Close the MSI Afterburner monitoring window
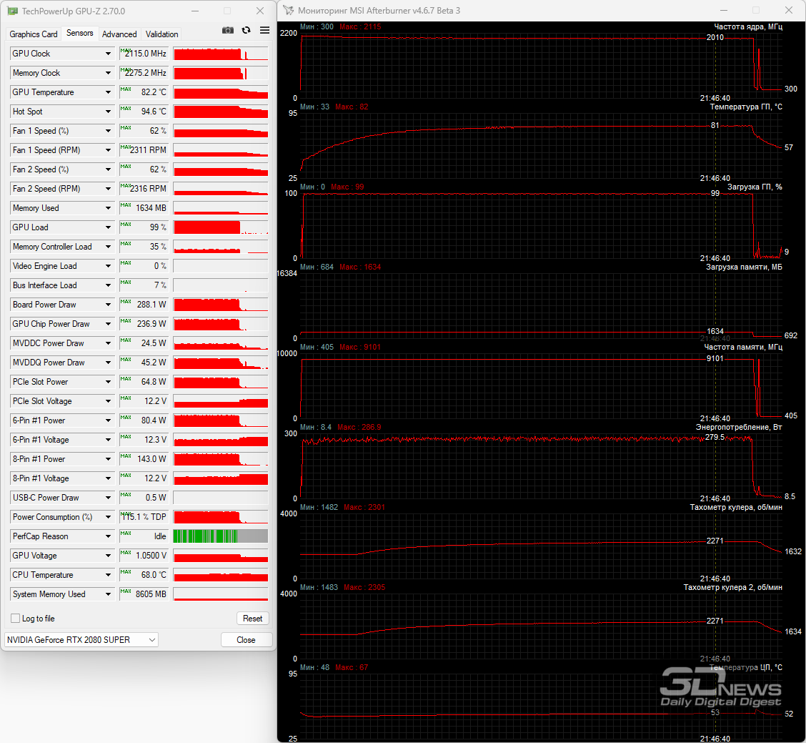The width and height of the screenshot is (806, 743). click(x=789, y=10)
